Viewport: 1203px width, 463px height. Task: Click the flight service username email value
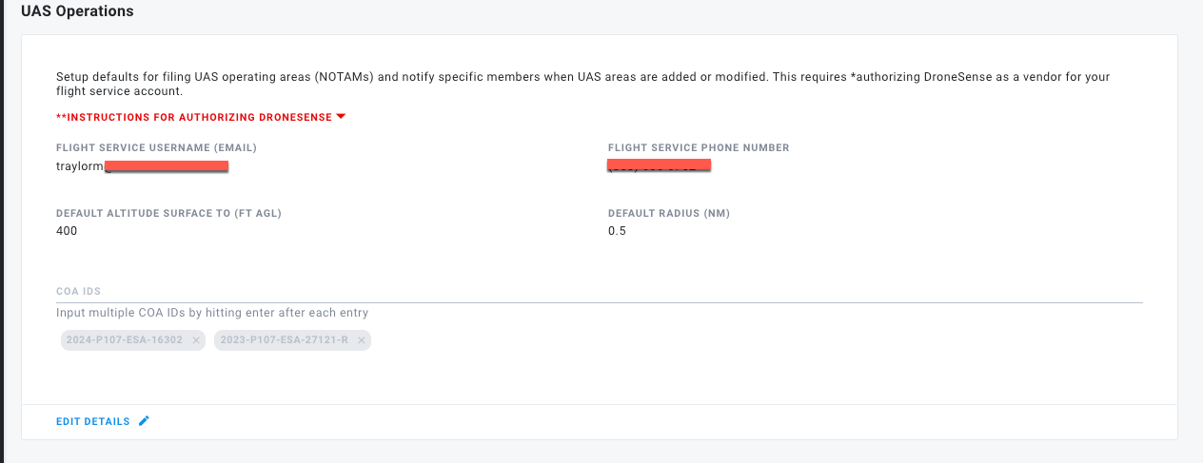[142, 166]
